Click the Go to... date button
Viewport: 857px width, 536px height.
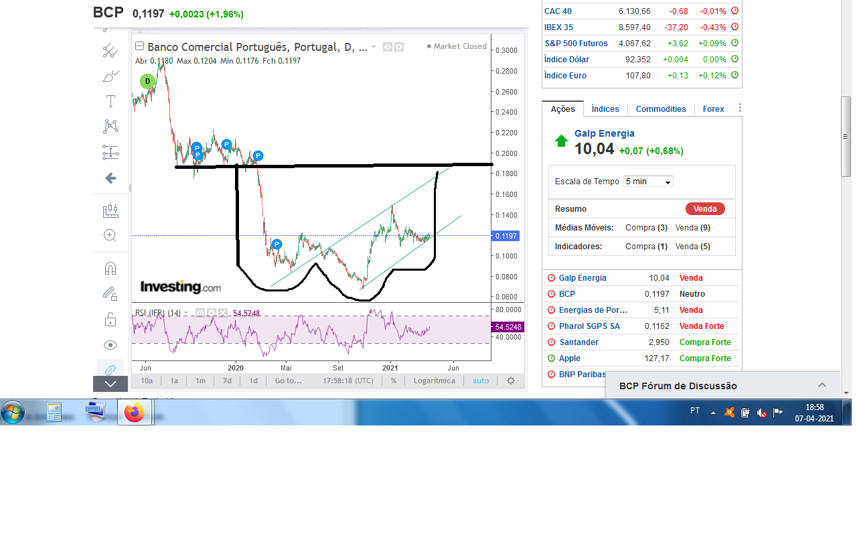pos(289,381)
